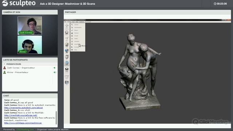Open the View menu in Meshmixer
The height and width of the screenshot is (131, 233).
[x=74, y=22]
